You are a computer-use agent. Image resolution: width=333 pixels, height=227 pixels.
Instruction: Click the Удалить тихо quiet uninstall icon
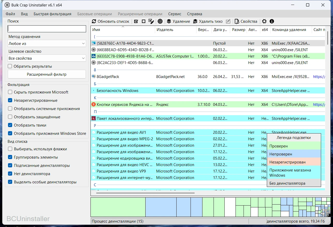(195, 21)
